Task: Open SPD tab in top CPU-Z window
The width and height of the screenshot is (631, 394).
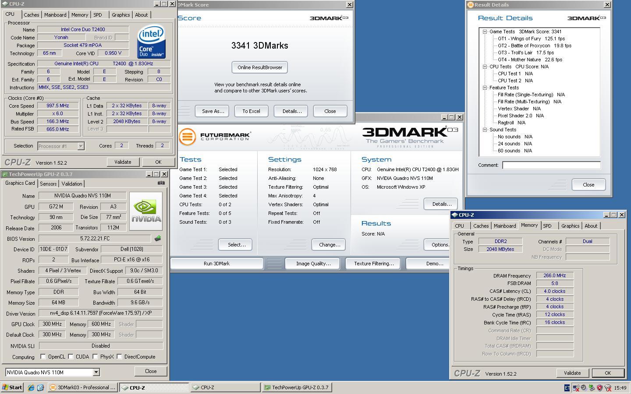Action: (x=98, y=15)
